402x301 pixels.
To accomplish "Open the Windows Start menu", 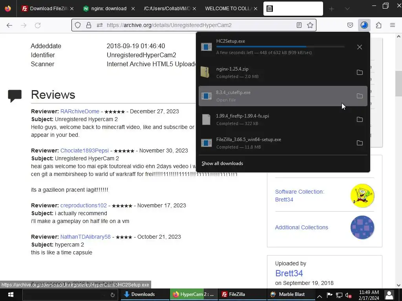I will [11, 295].
